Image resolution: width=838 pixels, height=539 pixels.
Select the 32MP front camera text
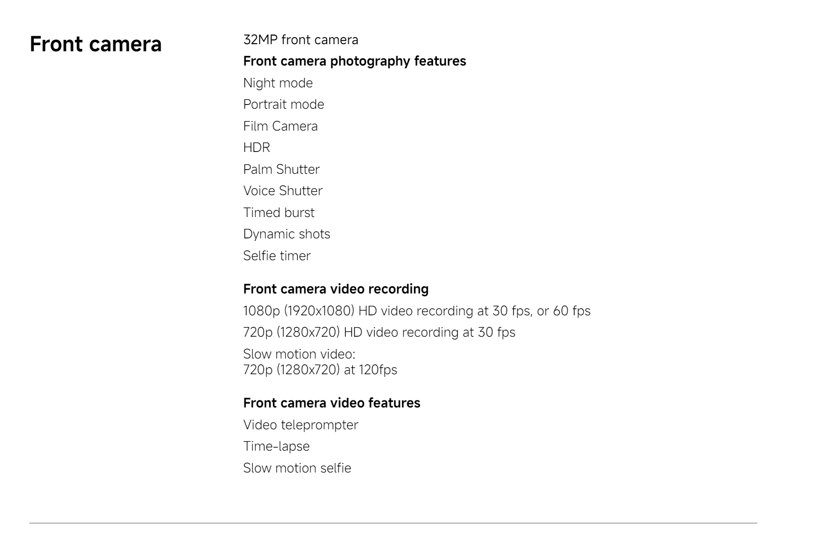click(301, 40)
